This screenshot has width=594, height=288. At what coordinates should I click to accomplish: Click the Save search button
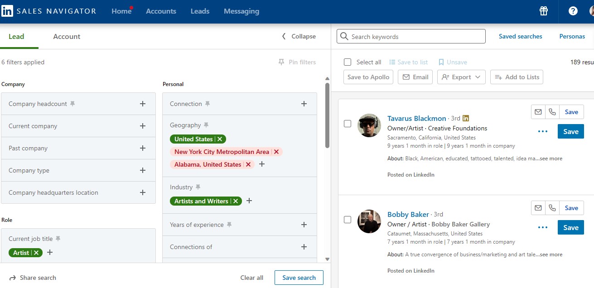(299, 278)
